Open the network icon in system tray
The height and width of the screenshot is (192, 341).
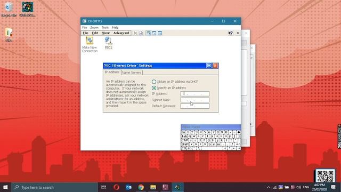pyautogui.click(x=275, y=187)
